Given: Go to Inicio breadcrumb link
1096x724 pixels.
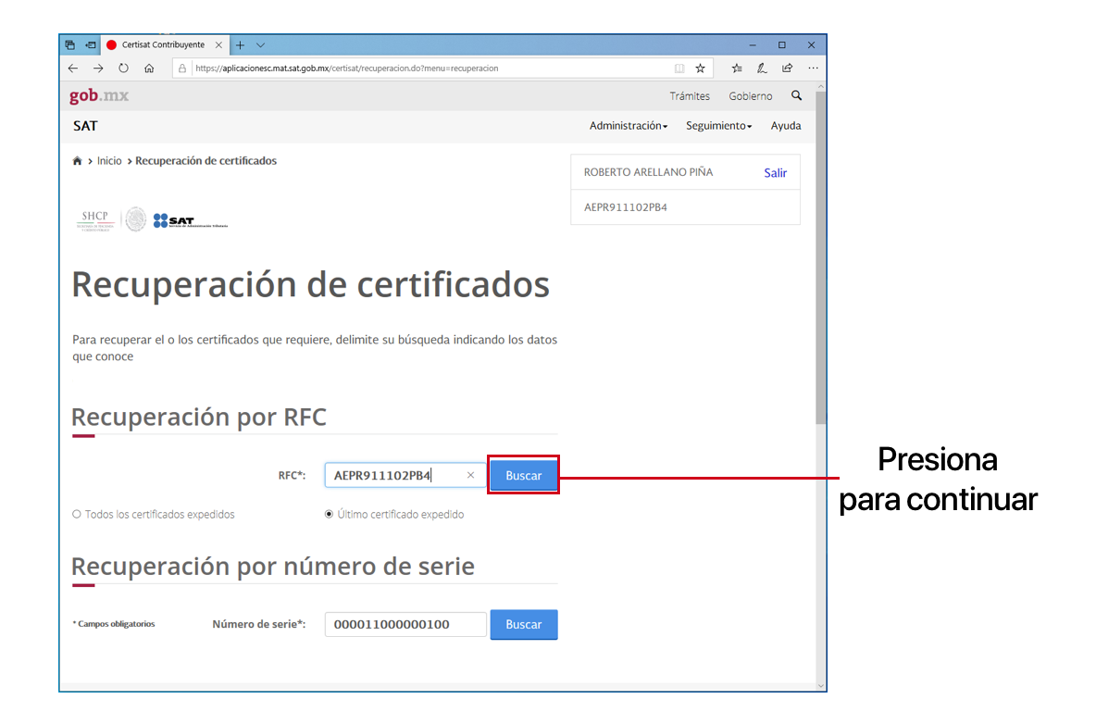Looking at the screenshot, I should click(x=109, y=161).
